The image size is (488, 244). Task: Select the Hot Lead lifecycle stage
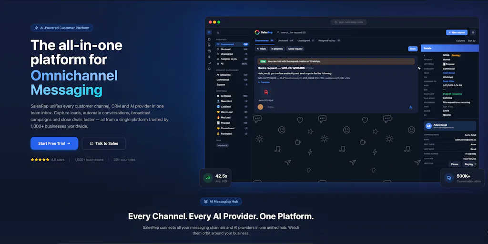[x=232, y=118]
